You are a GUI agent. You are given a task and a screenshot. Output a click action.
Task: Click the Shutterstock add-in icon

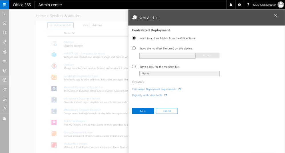[54, 145]
